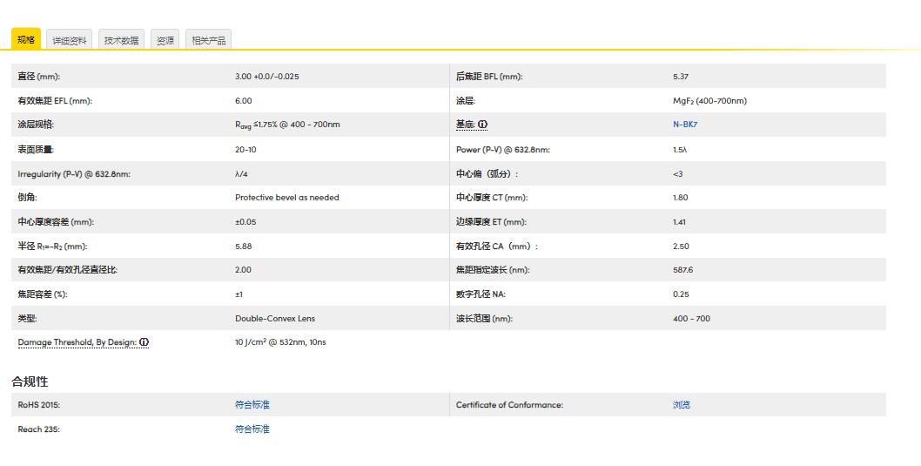Click the clear aperture CA value 2.50
Viewport: 921px width, 466px height.
point(681,247)
